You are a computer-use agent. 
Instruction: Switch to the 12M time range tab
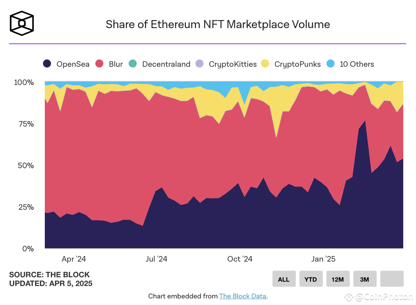point(338,279)
